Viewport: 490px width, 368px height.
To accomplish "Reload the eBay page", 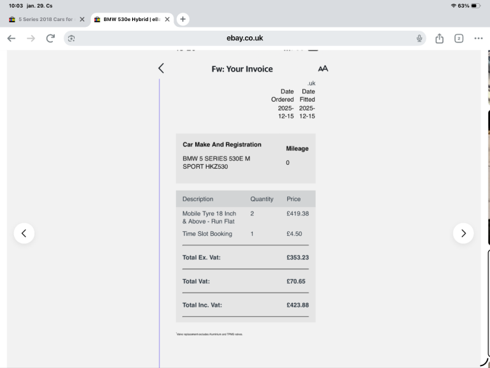I will 50,38.
